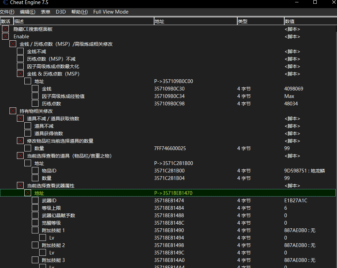Activate the 因子高级炼成点数最大化 checkbox
The width and height of the screenshot is (337, 268).
pos(20,66)
